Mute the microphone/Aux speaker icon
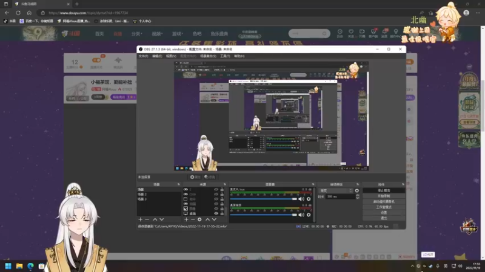 301,199
